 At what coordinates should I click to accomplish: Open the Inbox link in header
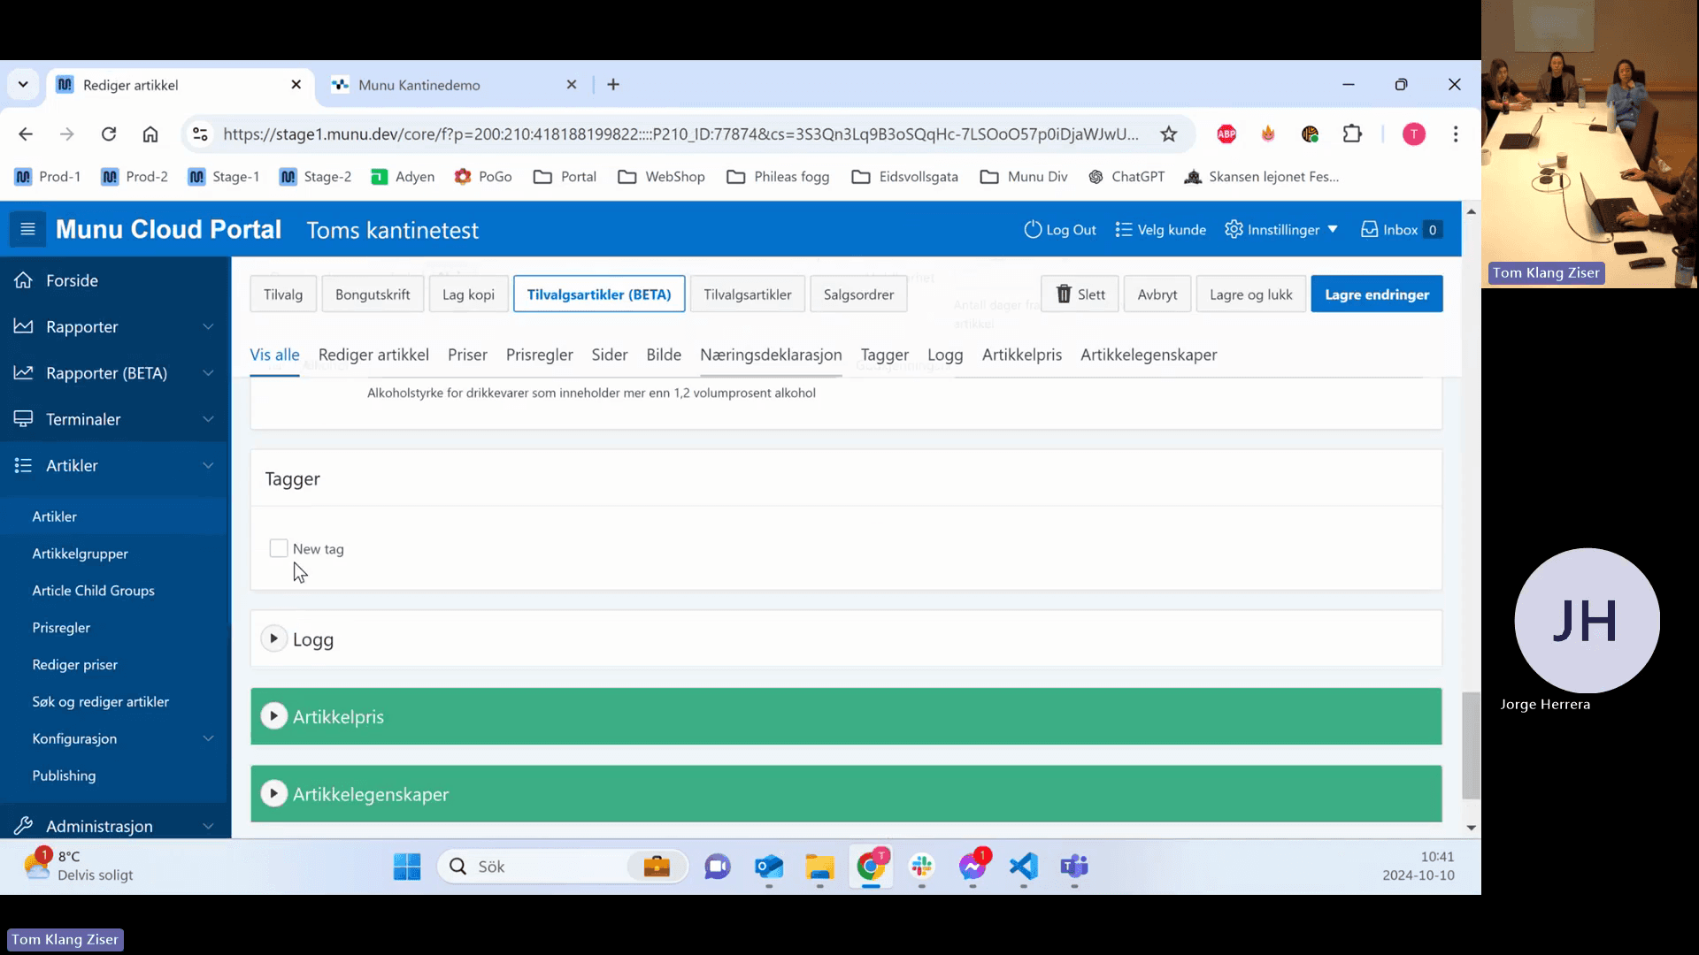[x=1402, y=230]
